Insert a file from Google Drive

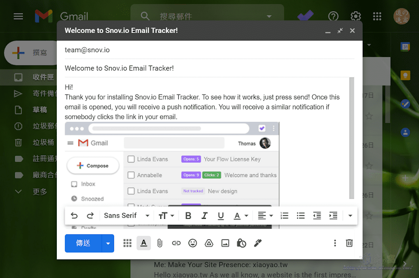click(209, 243)
